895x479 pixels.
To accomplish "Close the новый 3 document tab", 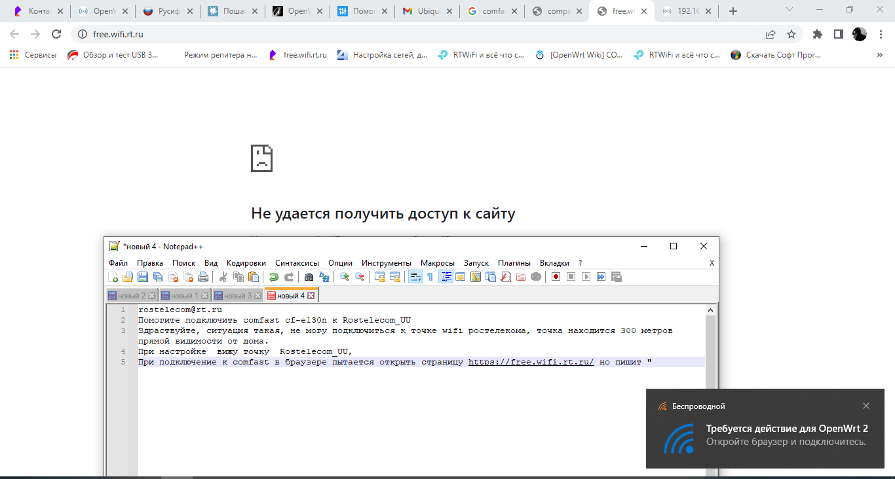I will pos(257,296).
